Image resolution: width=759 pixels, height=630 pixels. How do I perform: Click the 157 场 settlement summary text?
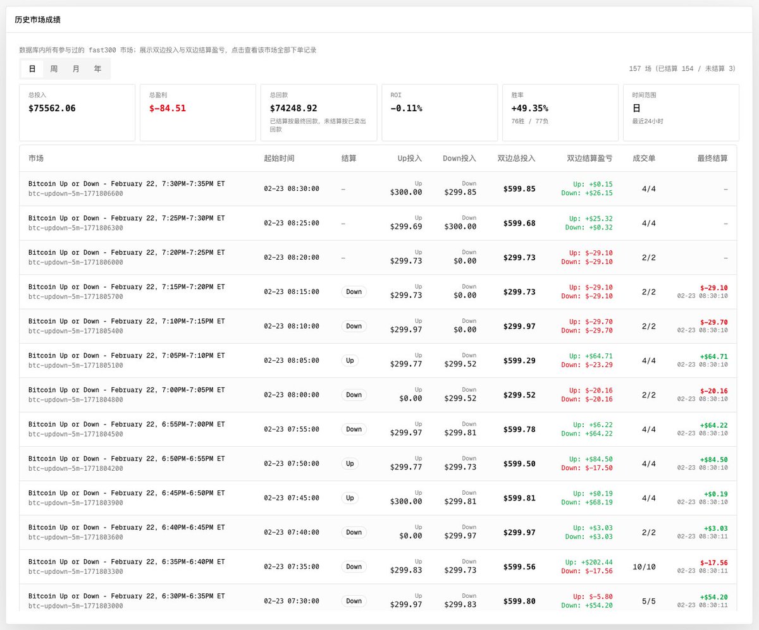click(x=682, y=68)
